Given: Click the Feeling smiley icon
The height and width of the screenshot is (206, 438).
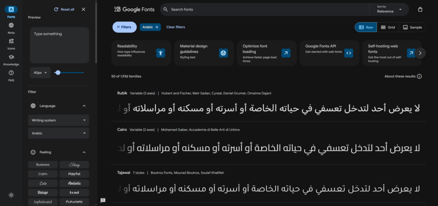Looking at the screenshot, I should [33, 152].
